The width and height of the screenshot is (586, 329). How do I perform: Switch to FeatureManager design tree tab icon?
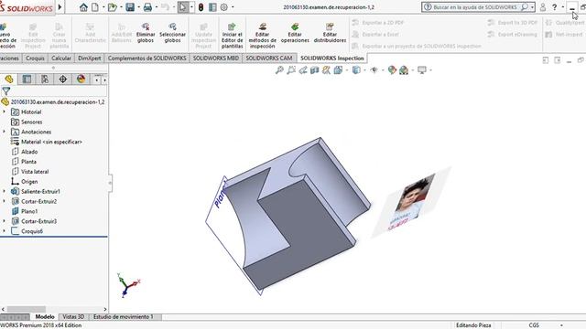pos(9,80)
